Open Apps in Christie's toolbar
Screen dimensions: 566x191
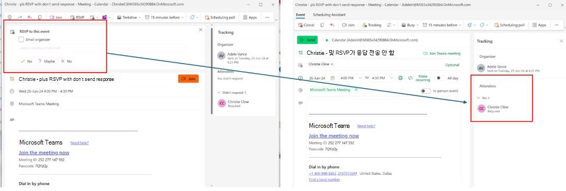tap(250, 17)
